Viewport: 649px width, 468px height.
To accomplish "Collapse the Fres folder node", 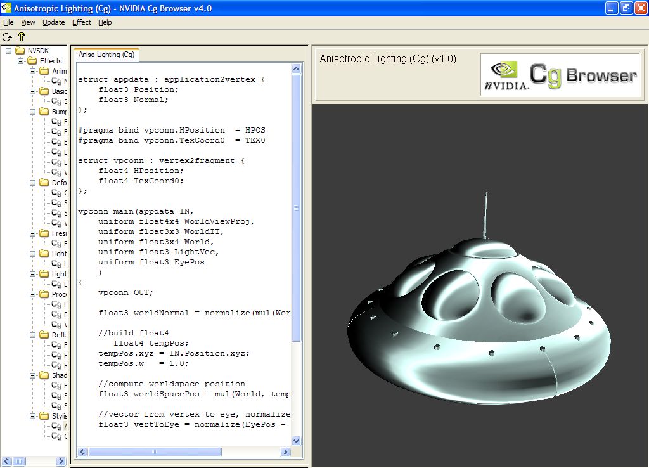I will tap(32, 233).
